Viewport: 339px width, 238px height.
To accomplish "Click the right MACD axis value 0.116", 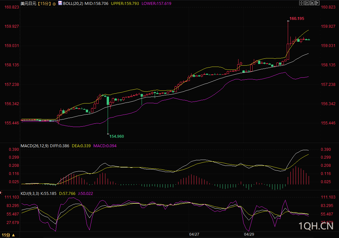I will point(326,174).
